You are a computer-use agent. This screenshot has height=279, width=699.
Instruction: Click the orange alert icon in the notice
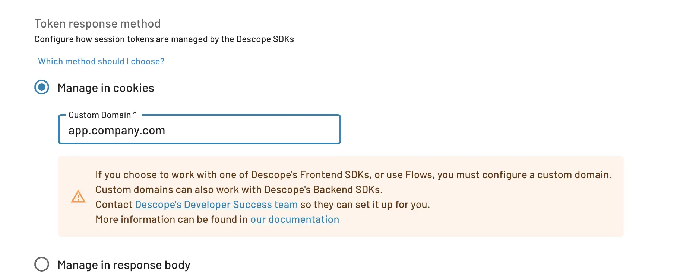click(x=78, y=197)
